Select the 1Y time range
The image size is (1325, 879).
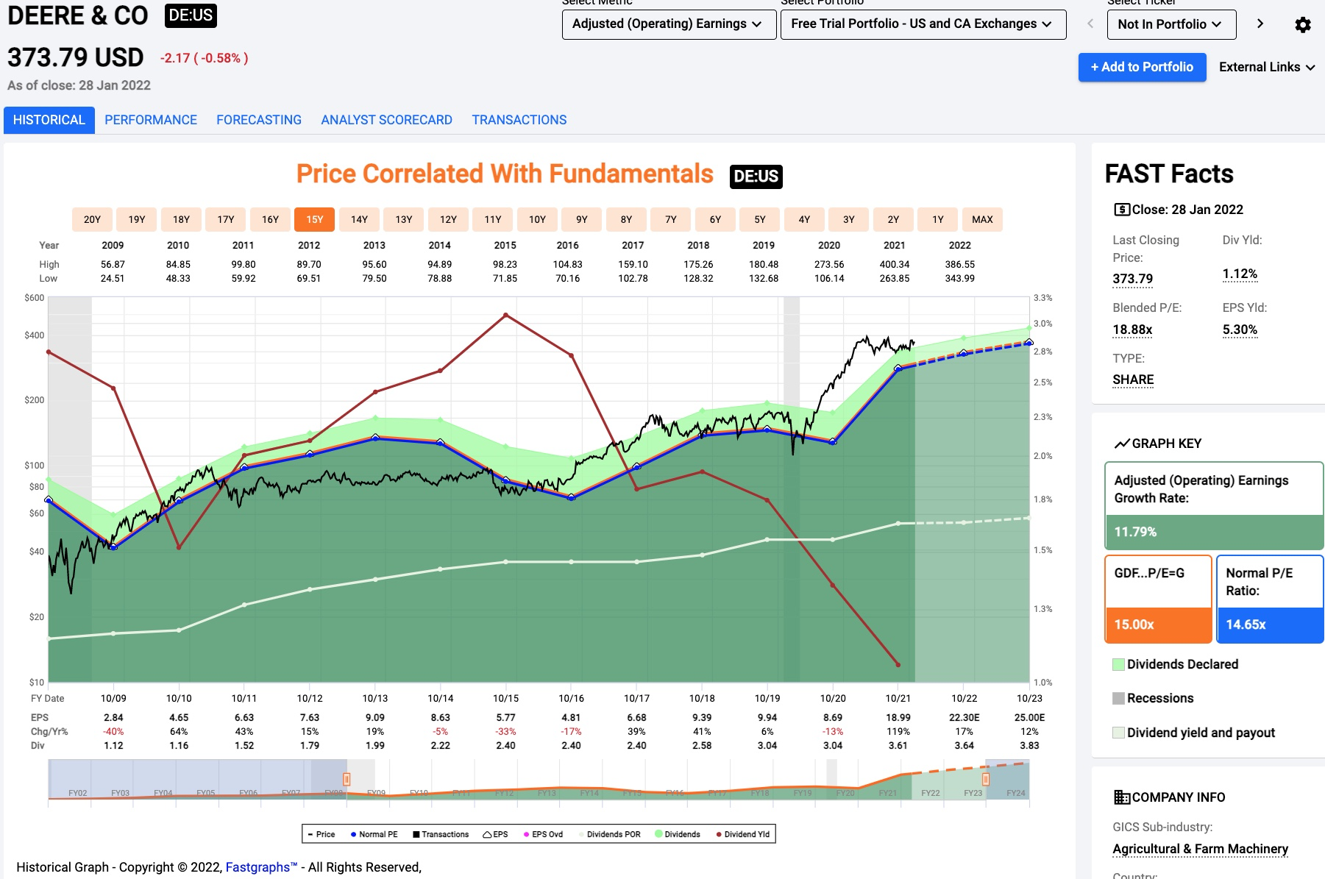pos(938,219)
